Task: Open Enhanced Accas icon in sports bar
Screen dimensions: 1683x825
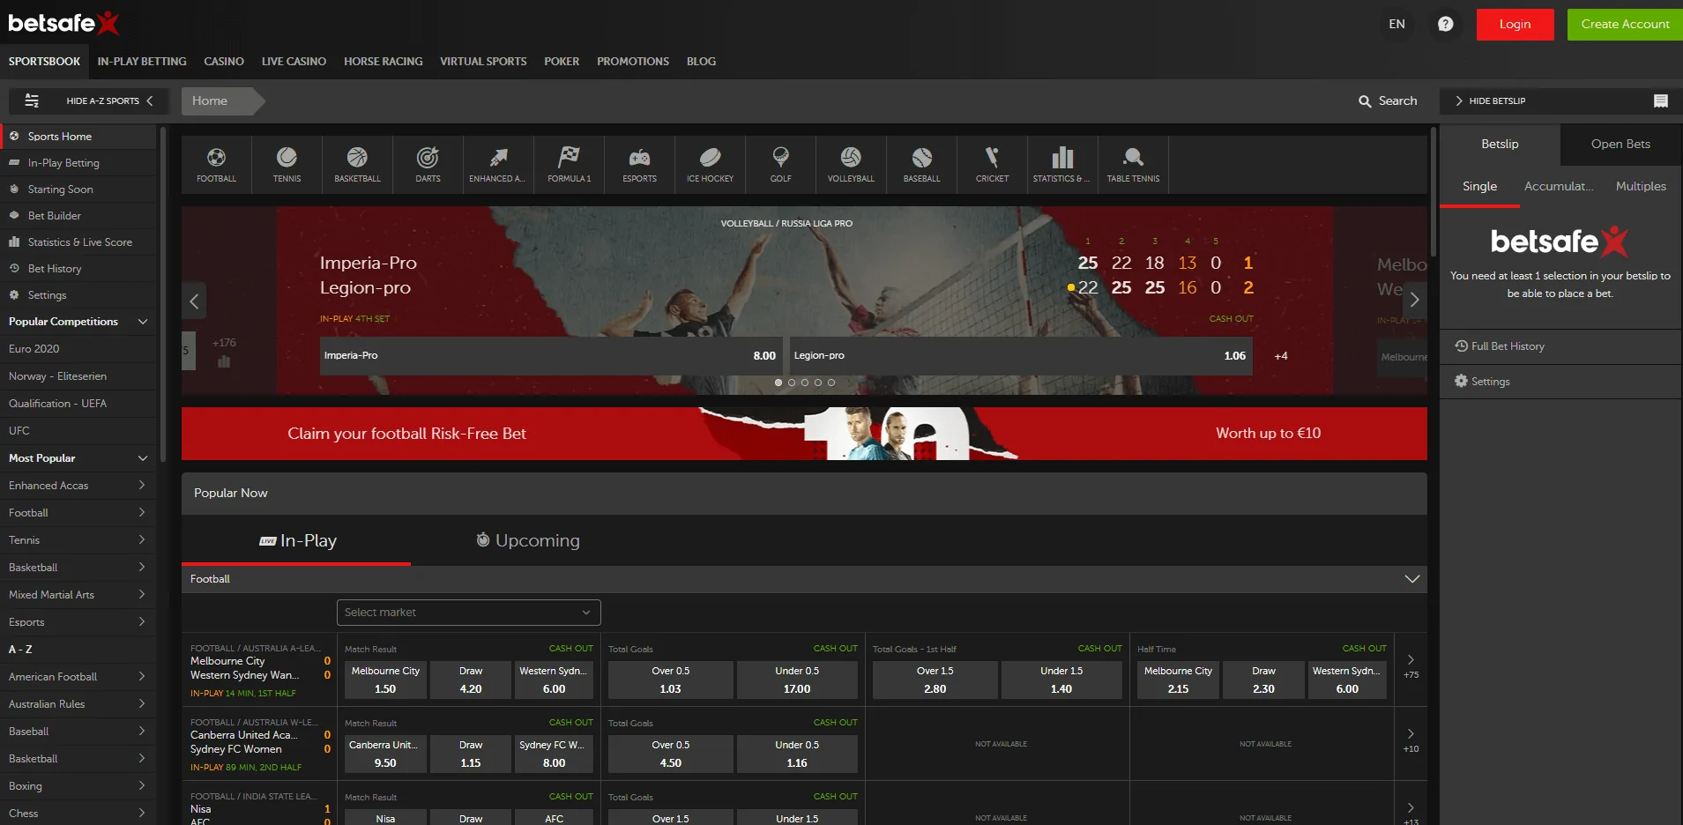Action: 498,165
